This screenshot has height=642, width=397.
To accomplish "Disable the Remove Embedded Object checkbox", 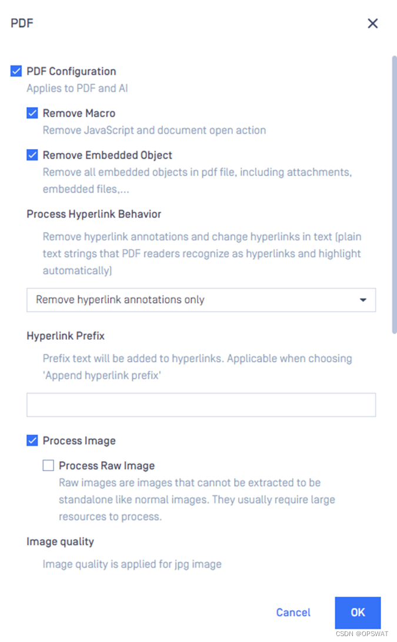I will tap(32, 155).
